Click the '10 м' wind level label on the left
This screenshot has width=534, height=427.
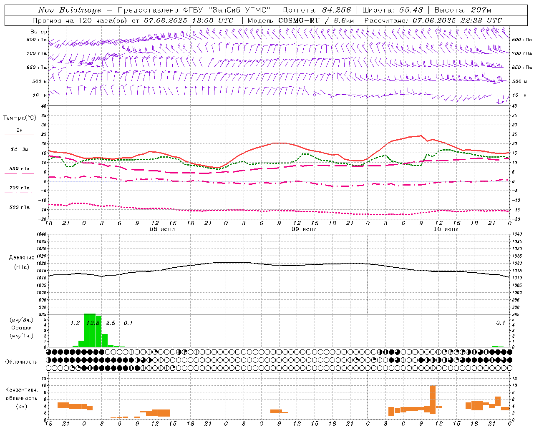pyautogui.click(x=40, y=95)
